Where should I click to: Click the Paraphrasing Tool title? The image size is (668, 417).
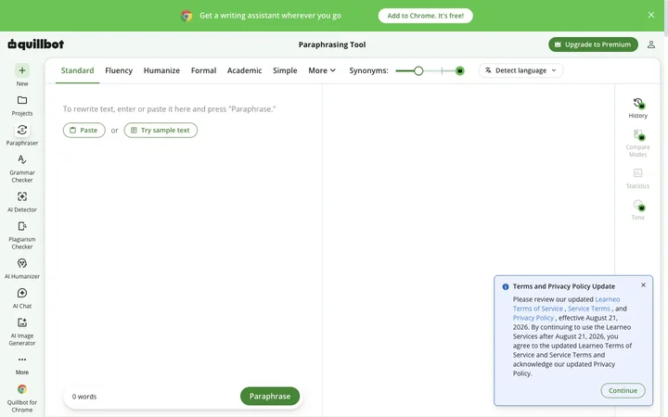332,44
